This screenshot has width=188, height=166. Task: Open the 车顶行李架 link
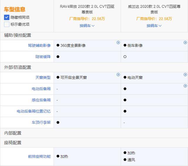coord(41,122)
